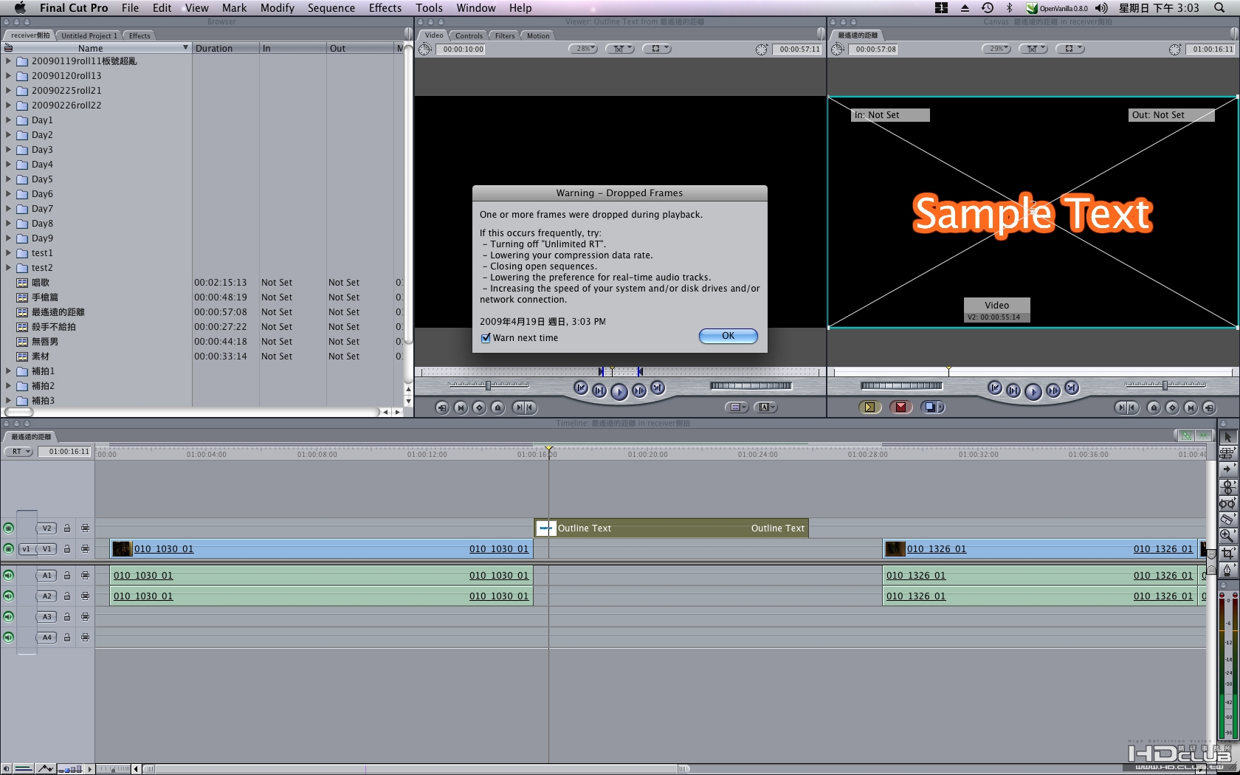This screenshot has height=775, width=1240.
Task: Select the Outline Text clip on V2
Action: (672, 528)
